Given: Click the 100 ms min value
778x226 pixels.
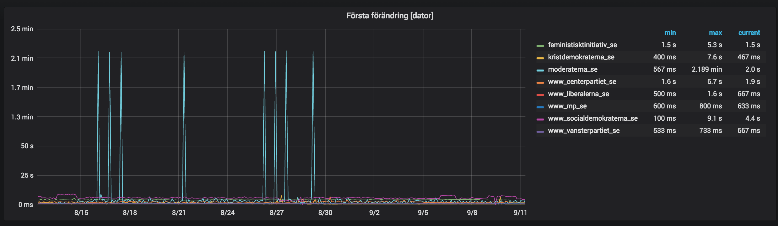Looking at the screenshot, I should click(x=664, y=119).
